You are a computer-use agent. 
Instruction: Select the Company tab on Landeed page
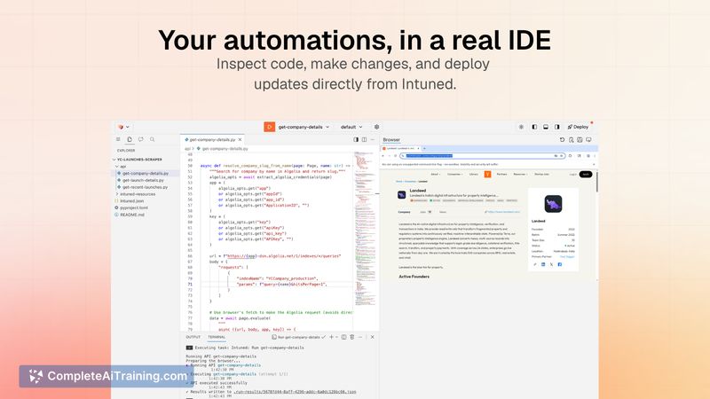click(405, 212)
